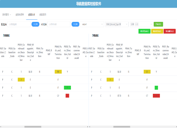This screenshot has height=128, width=177.
Task: Click the green button above the right table
Action: (144, 31)
